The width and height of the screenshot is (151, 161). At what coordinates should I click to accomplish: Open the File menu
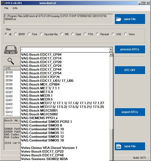[6, 8]
